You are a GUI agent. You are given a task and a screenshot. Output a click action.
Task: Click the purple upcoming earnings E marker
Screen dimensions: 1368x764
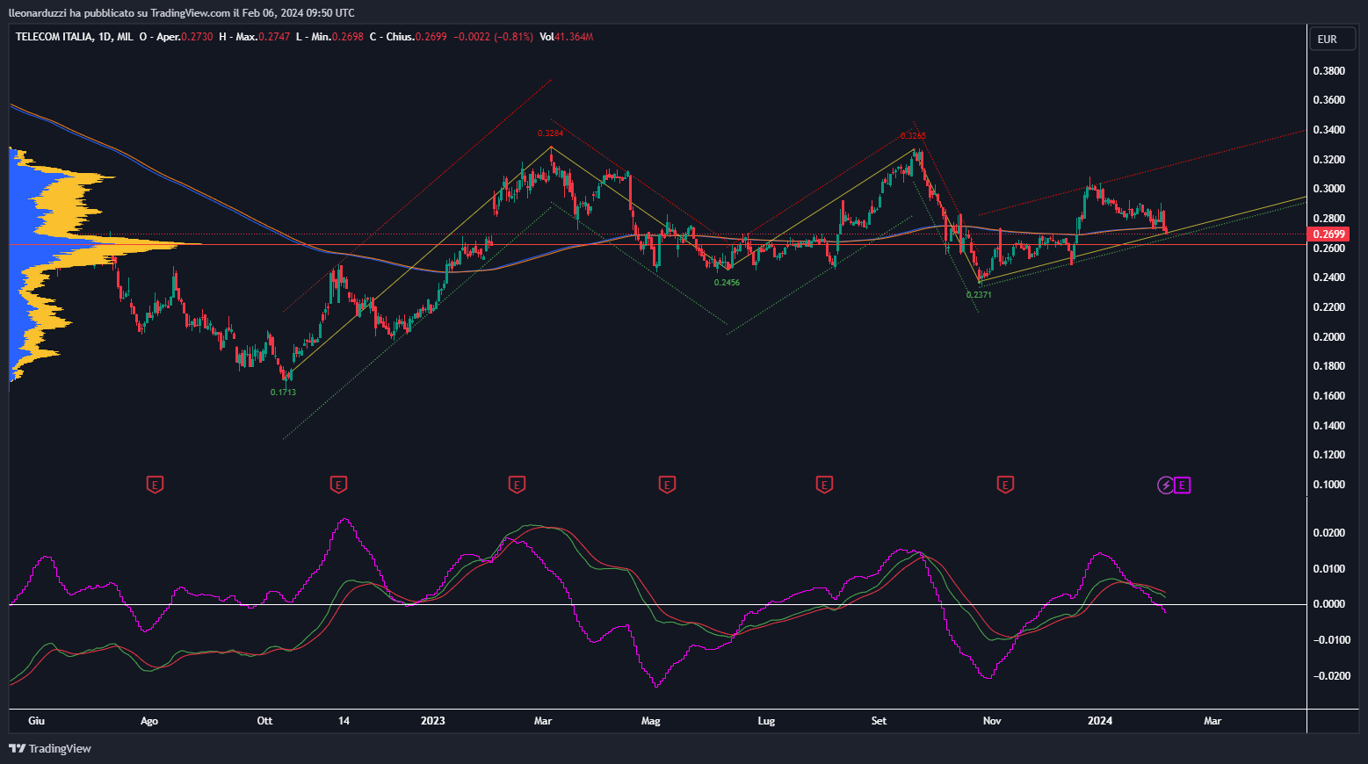pyautogui.click(x=1183, y=485)
